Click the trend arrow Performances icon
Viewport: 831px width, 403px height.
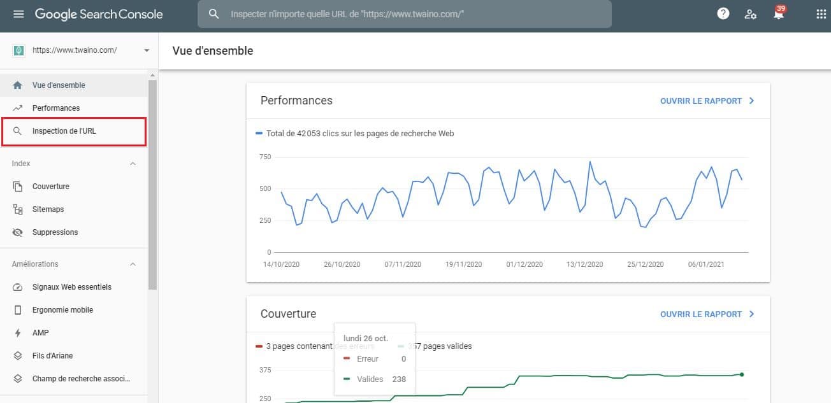point(18,108)
